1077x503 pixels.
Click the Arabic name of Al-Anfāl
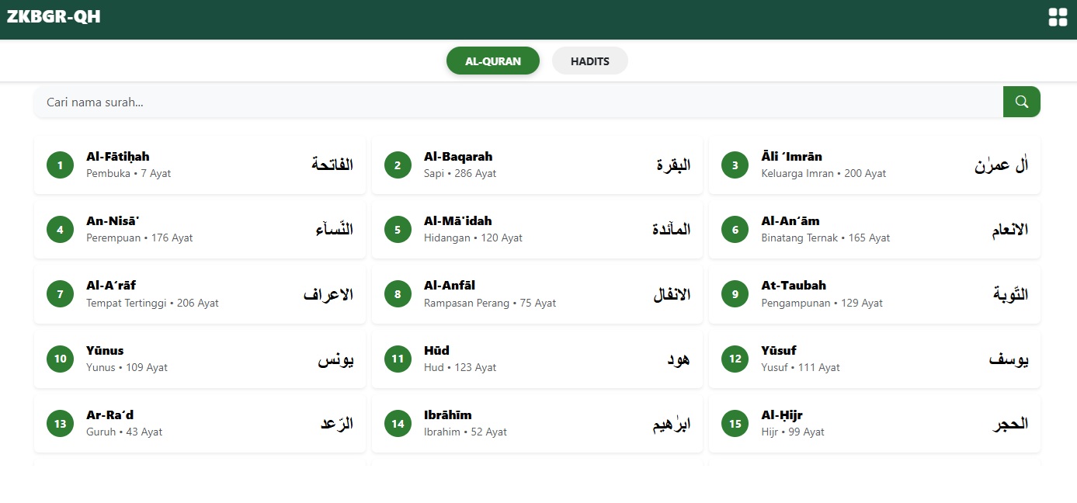(x=671, y=295)
